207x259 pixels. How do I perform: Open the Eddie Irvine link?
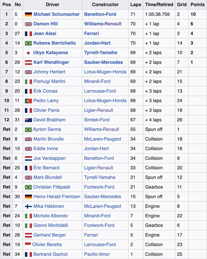[46, 149]
